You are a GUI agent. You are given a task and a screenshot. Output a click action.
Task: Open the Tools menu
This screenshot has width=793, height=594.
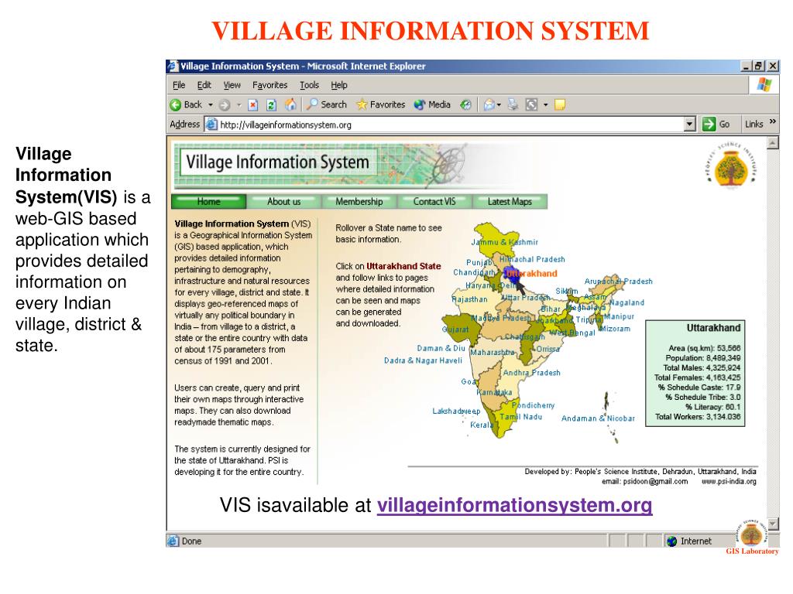[309, 85]
